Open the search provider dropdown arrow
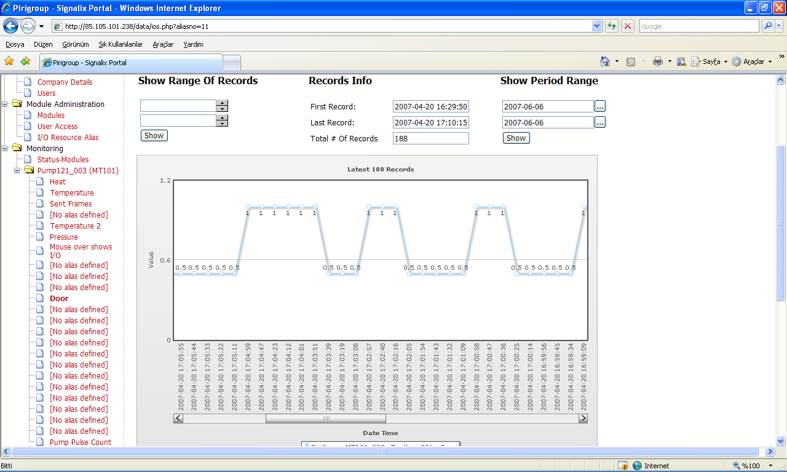The image size is (787, 472). 780,26
